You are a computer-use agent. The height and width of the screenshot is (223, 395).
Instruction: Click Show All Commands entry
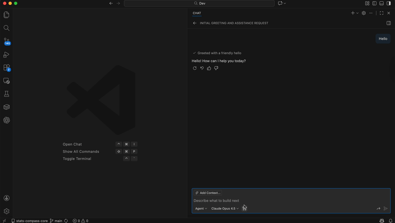pos(81,151)
